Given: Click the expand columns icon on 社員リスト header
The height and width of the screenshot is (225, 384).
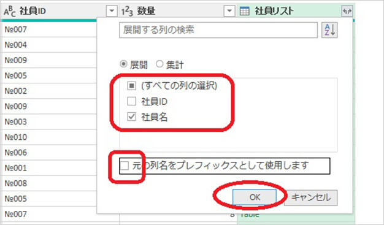Looking at the screenshot, I should (347, 11).
